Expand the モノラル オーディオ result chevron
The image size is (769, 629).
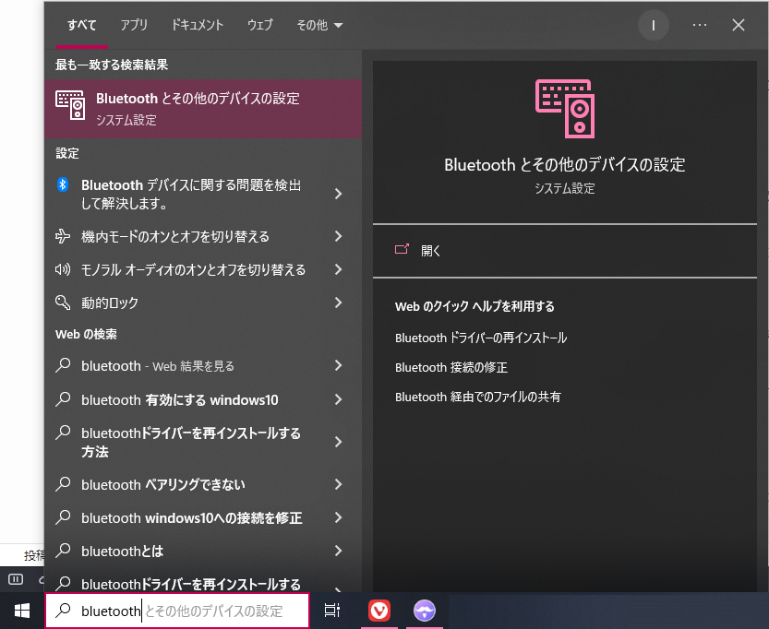[x=339, y=269]
